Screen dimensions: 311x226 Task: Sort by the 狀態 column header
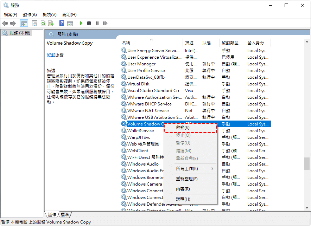(x=209, y=43)
